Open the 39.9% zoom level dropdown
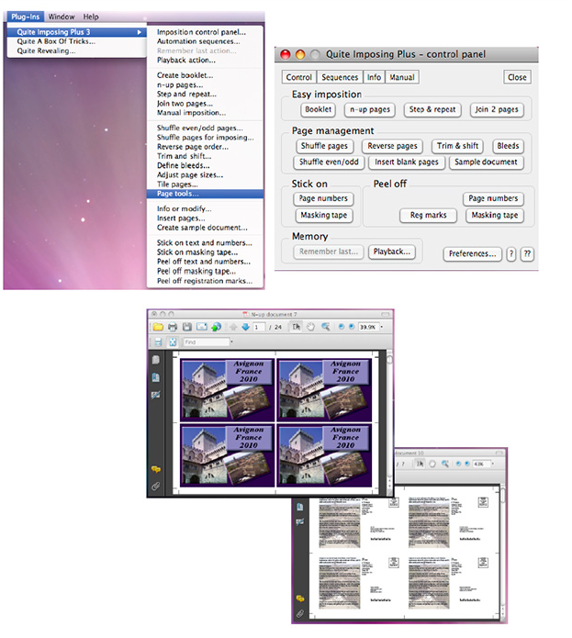The image size is (572, 638). (382, 327)
